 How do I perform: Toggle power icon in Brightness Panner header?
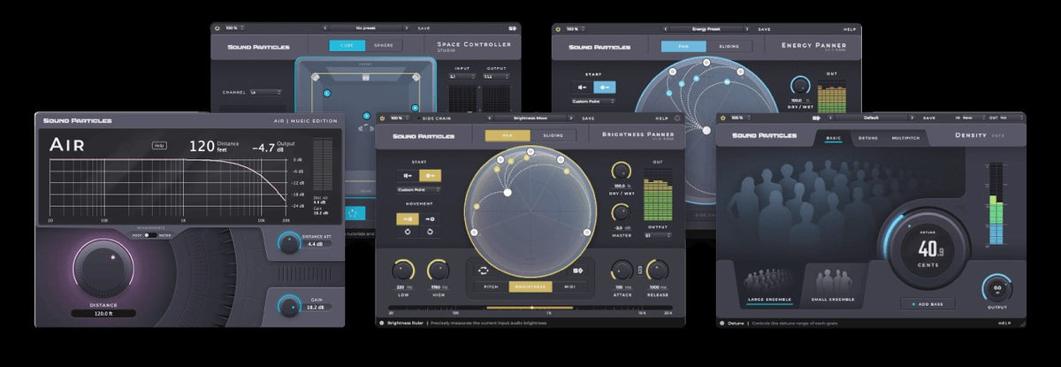point(384,117)
